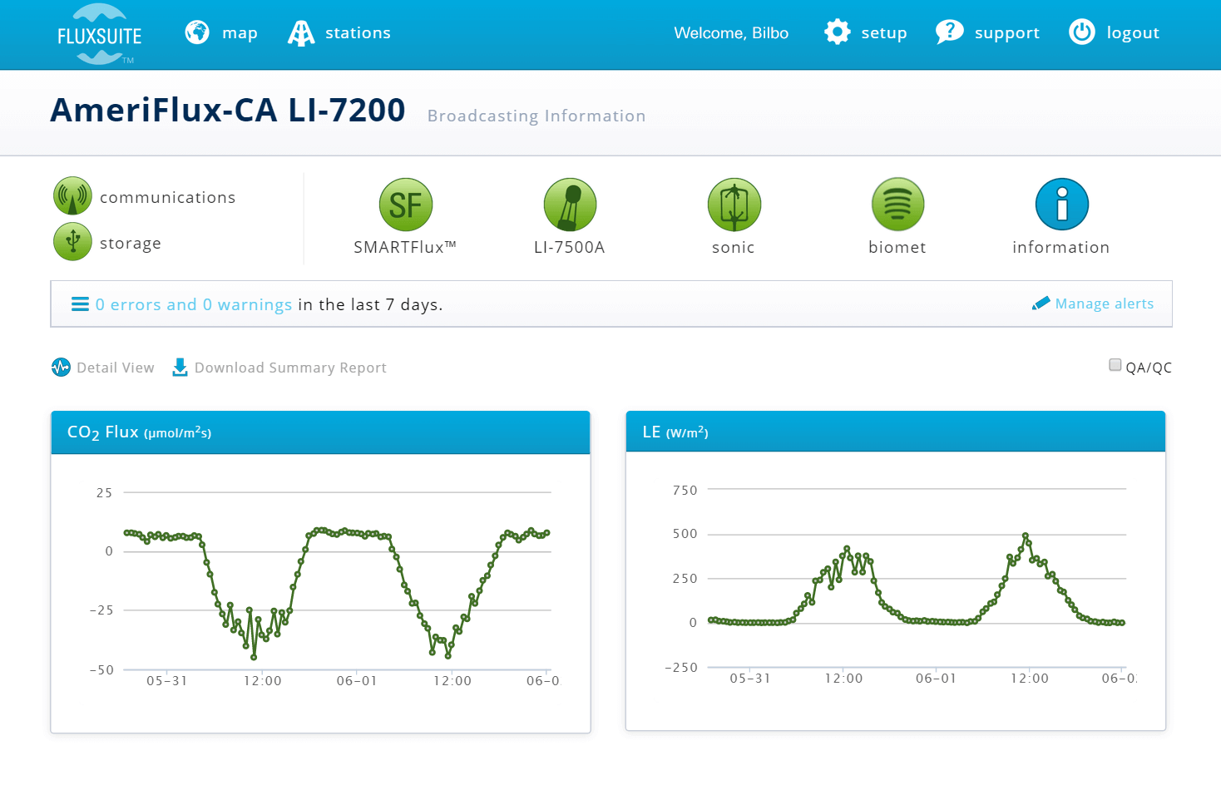1221x785 pixels.
Task: Click the errors list hamburger icon
Action: coord(80,304)
